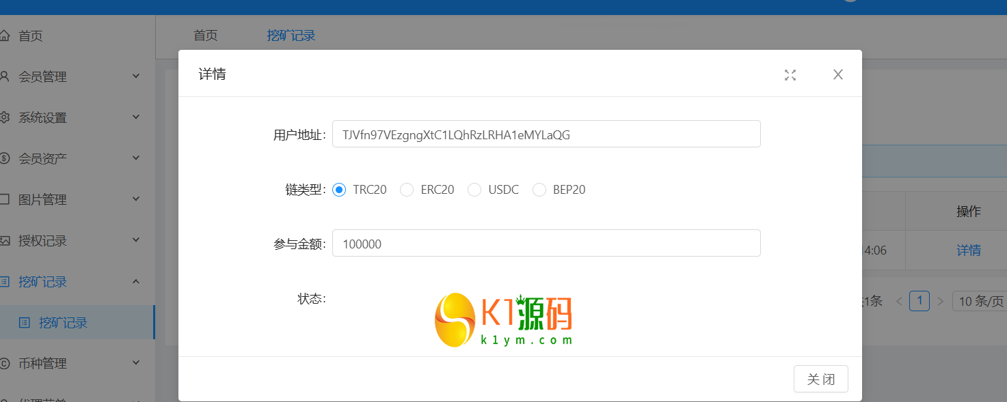Switch to the 挖矿记录 top tab
Image resolution: width=1007 pixels, height=402 pixels.
coord(291,35)
